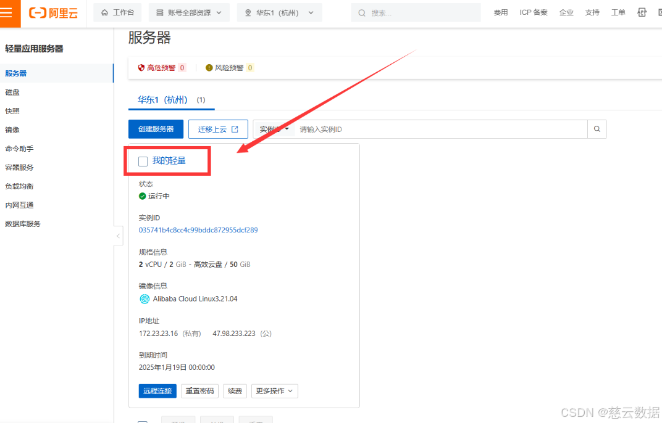662x423 pixels.
Task: Collapse the sidebar with the arrow handle
Action: click(118, 236)
